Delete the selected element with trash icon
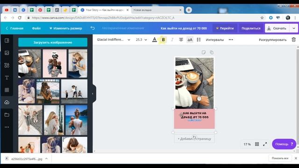 point(293,40)
